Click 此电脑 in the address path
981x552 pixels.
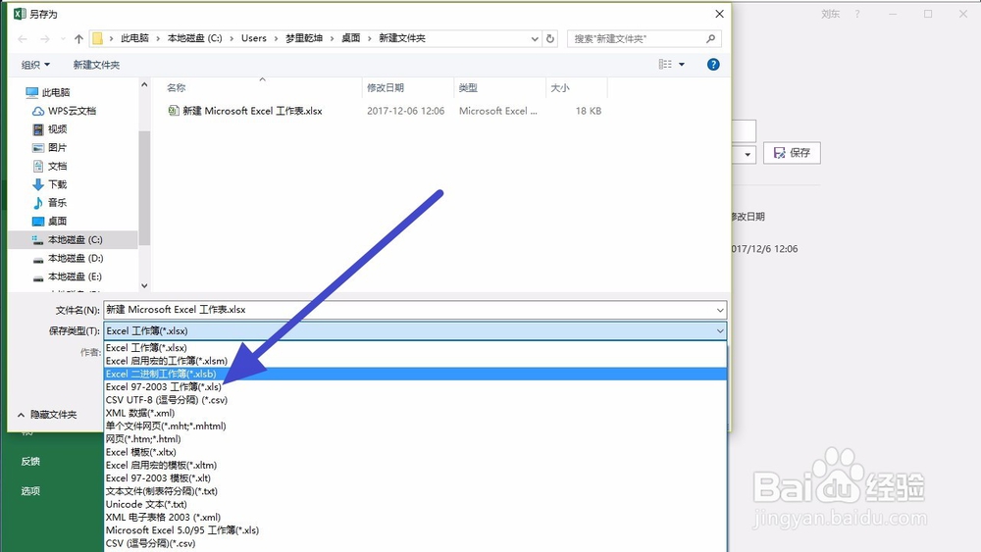point(134,38)
